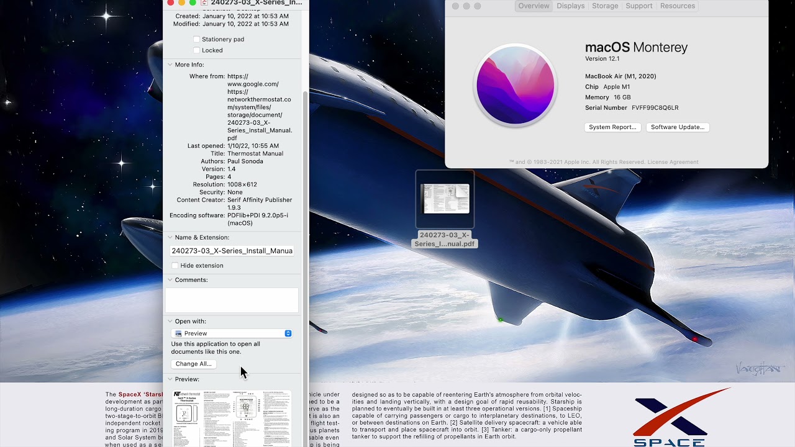795x447 pixels.
Task: Click the macOS Monterey logo image
Action: [515, 86]
